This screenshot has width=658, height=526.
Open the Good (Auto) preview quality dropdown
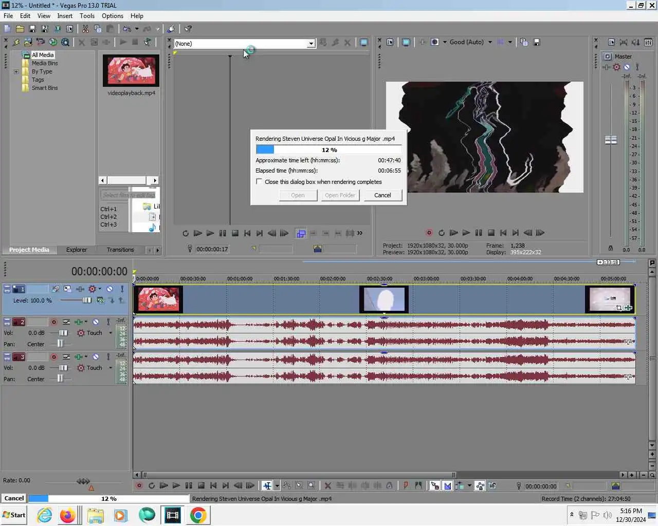490,42
